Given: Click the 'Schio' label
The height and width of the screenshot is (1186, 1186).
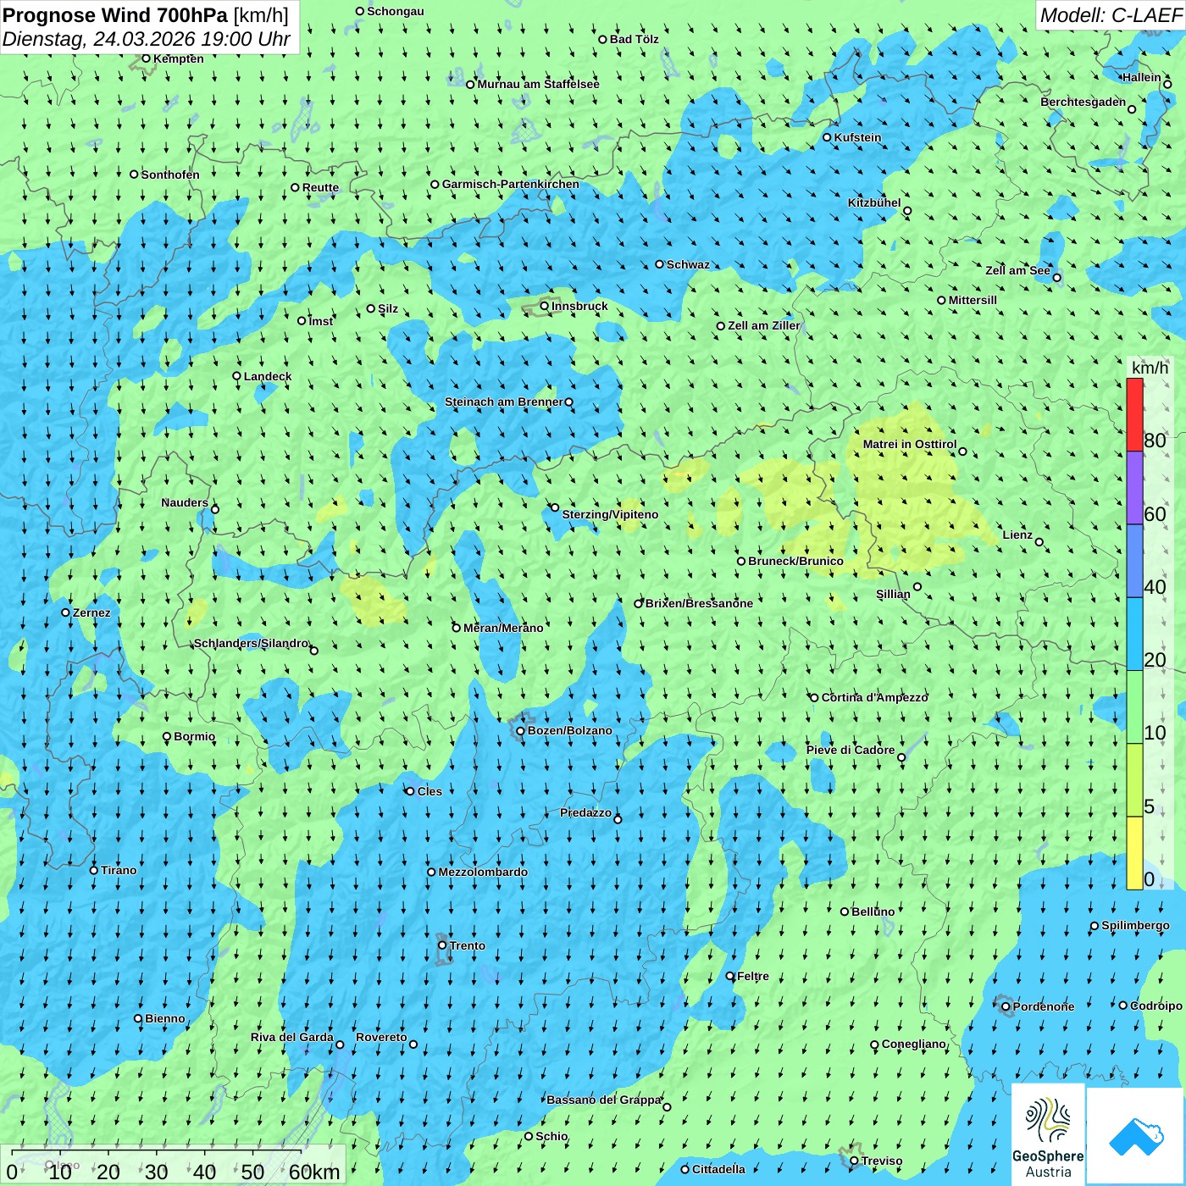Looking at the screenshot, I should 551,1136.
